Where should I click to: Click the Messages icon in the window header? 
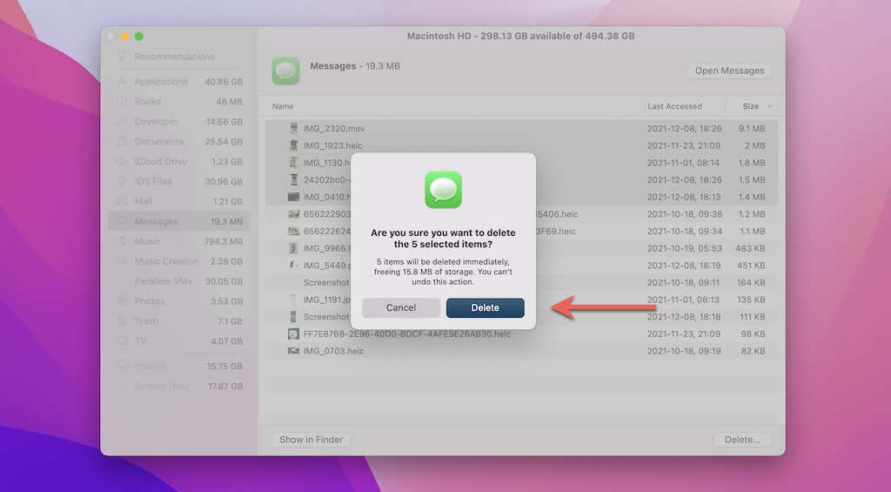(x=285, y=71)
